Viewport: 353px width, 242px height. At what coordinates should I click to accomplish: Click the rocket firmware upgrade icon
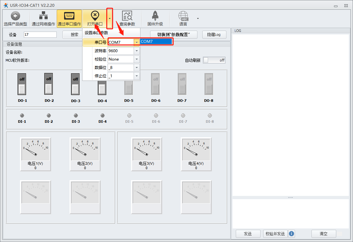155,16
